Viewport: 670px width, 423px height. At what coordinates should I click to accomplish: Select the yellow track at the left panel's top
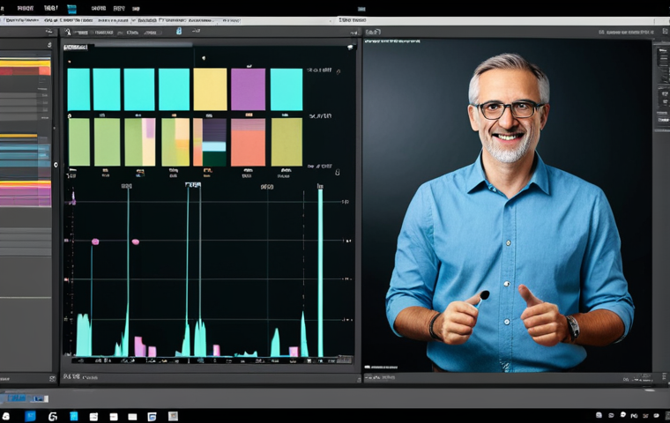[x=26, y=63]
